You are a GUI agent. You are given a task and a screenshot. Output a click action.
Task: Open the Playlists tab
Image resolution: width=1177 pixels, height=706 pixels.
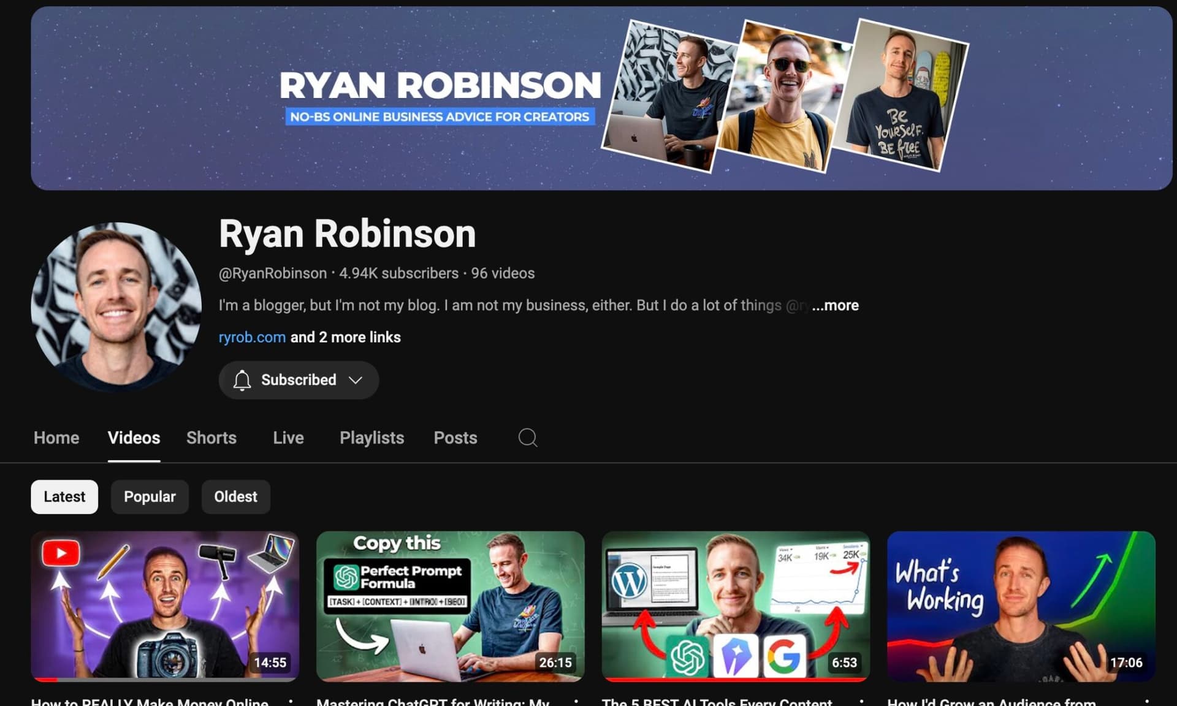pyautogui.click(x=371, y=438)
